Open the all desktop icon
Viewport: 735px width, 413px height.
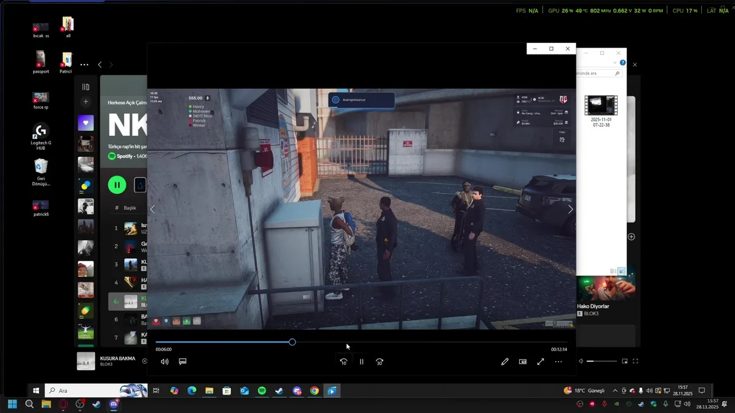click(68, 27)
